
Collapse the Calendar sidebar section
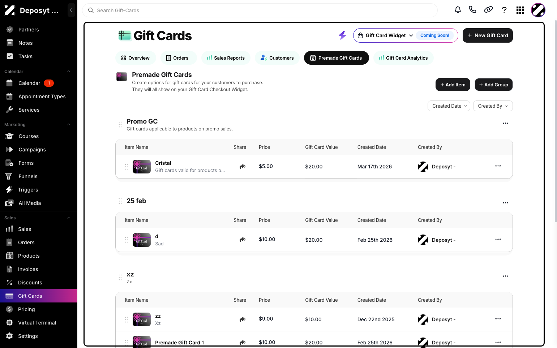tap(69, 72)
